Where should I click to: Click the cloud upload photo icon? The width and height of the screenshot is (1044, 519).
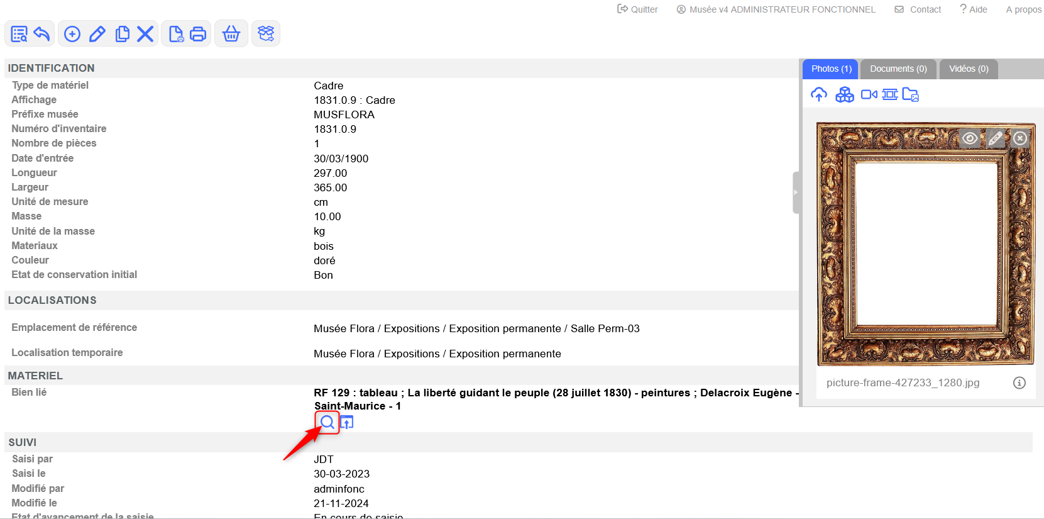click(x=818, y=95)
